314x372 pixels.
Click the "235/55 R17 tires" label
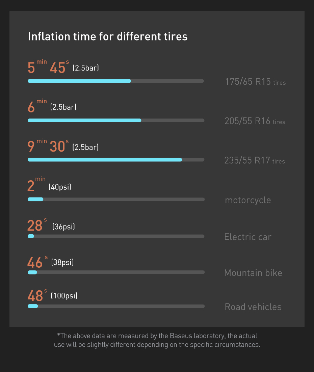pos(255,160)
